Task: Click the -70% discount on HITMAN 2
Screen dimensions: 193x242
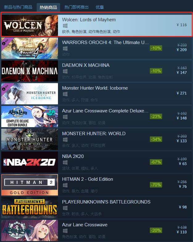Action: coord(156,185)
